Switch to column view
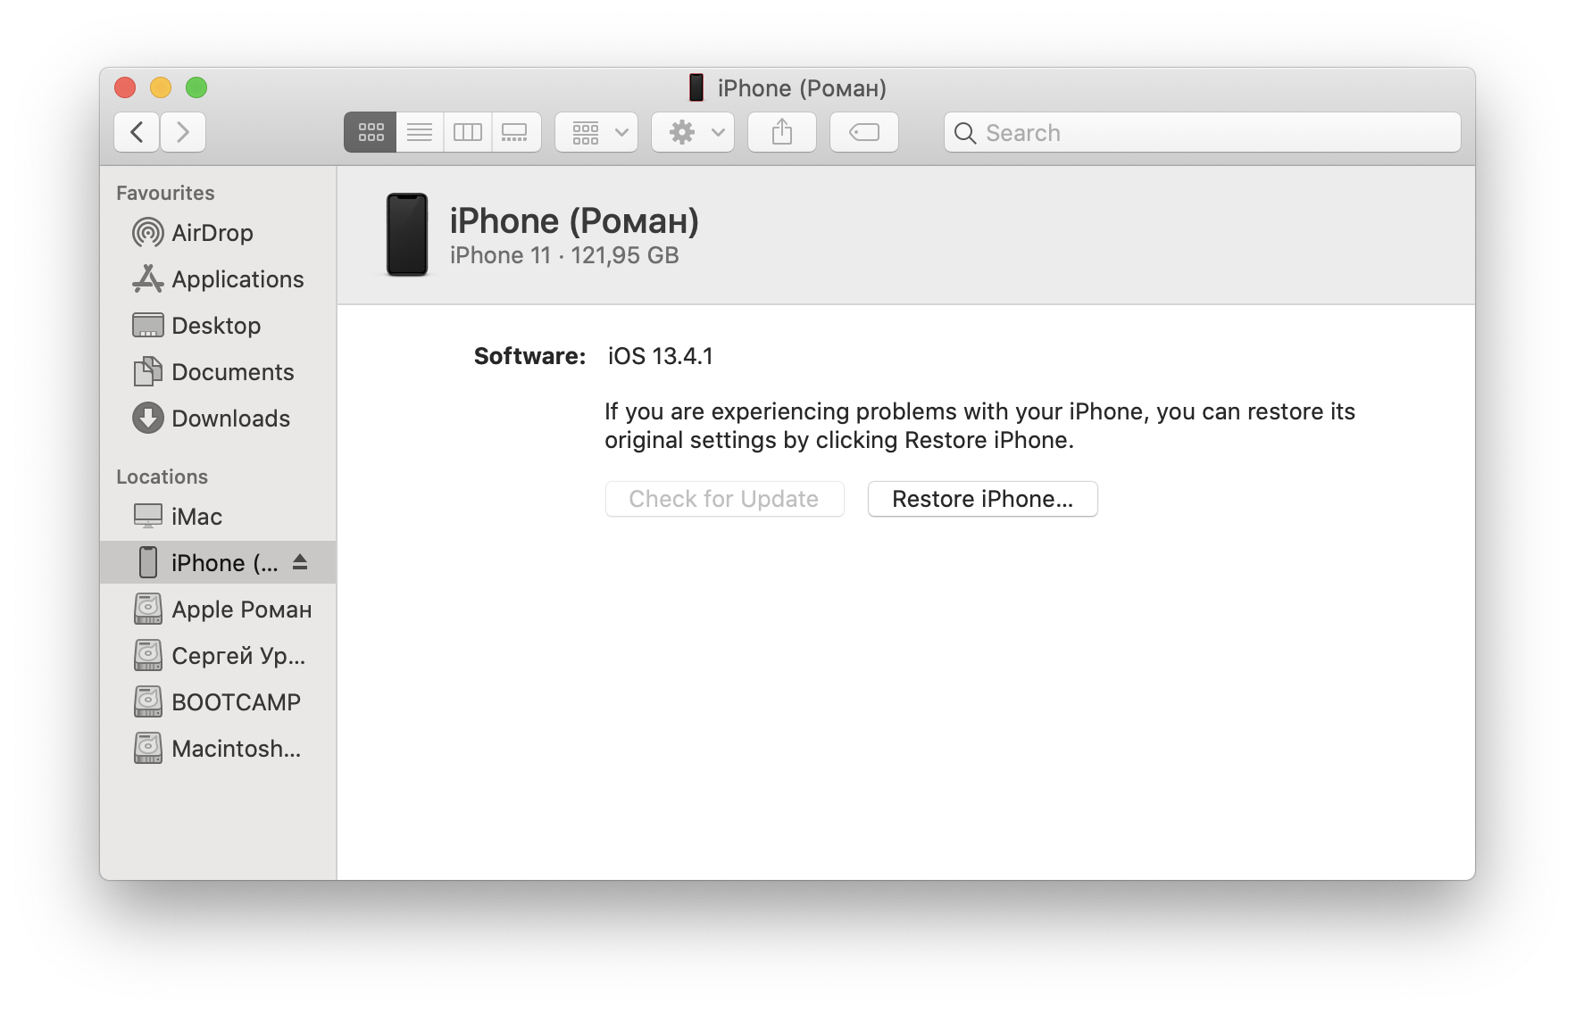 click(x=468, y=133)
